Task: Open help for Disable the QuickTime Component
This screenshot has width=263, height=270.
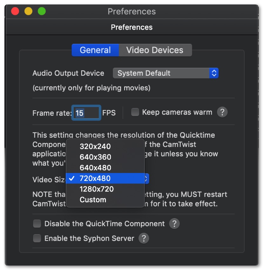Action: click(x=174, y=224)
